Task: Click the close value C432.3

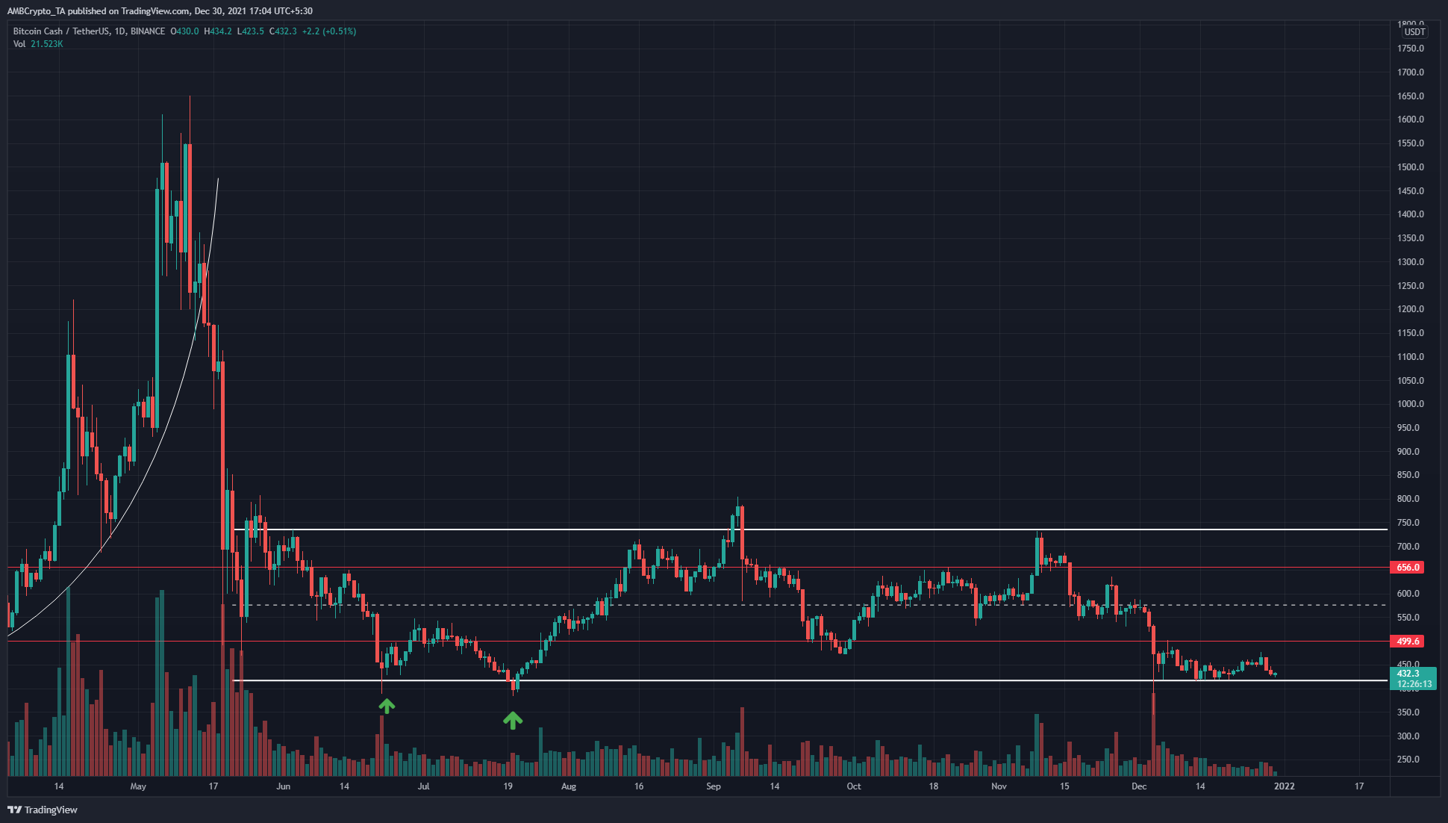Action: click(x=283, y=31)
